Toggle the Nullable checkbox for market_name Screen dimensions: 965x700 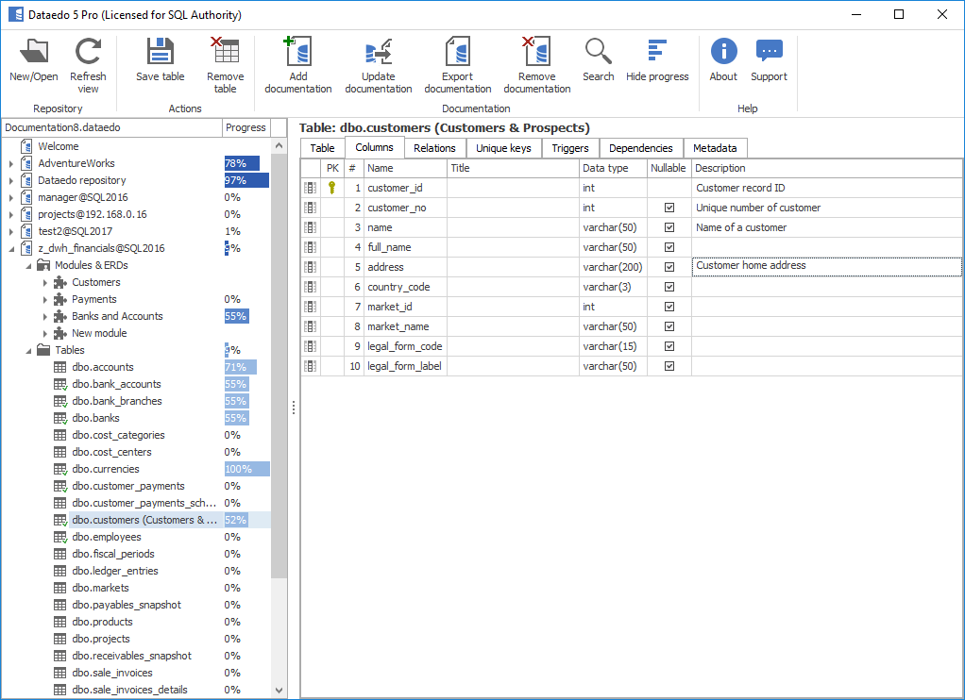click(669, 326)
